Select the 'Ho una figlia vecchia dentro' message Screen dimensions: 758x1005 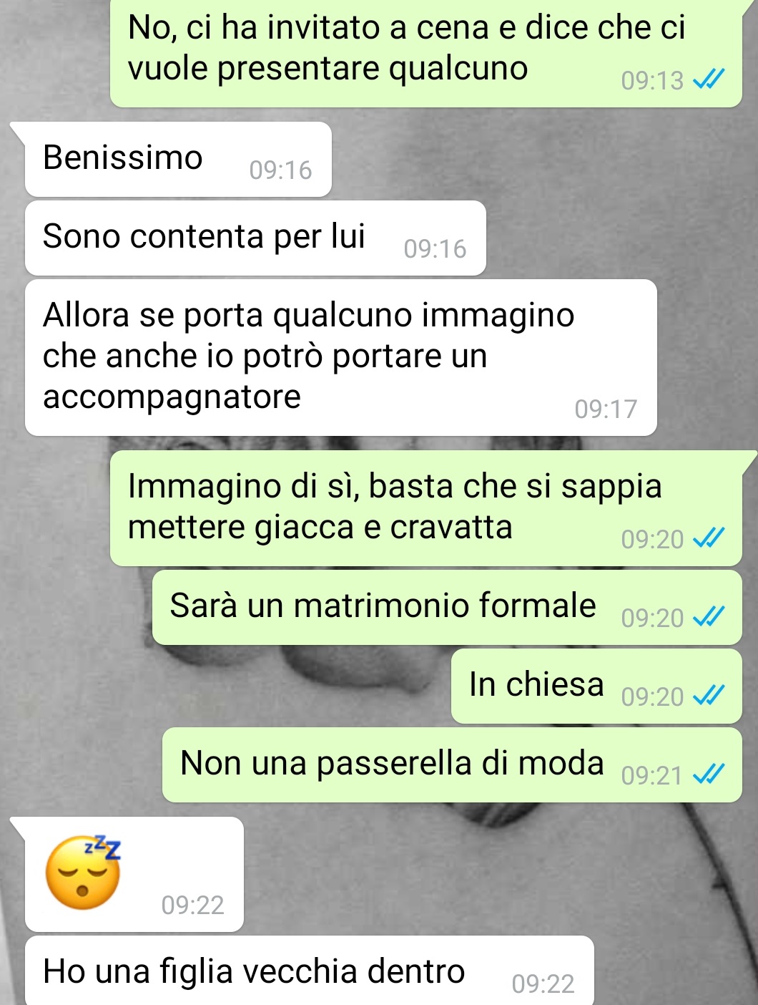[x=310, y=971]
